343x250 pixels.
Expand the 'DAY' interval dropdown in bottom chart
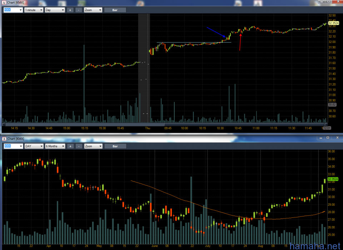pos(34,146)
